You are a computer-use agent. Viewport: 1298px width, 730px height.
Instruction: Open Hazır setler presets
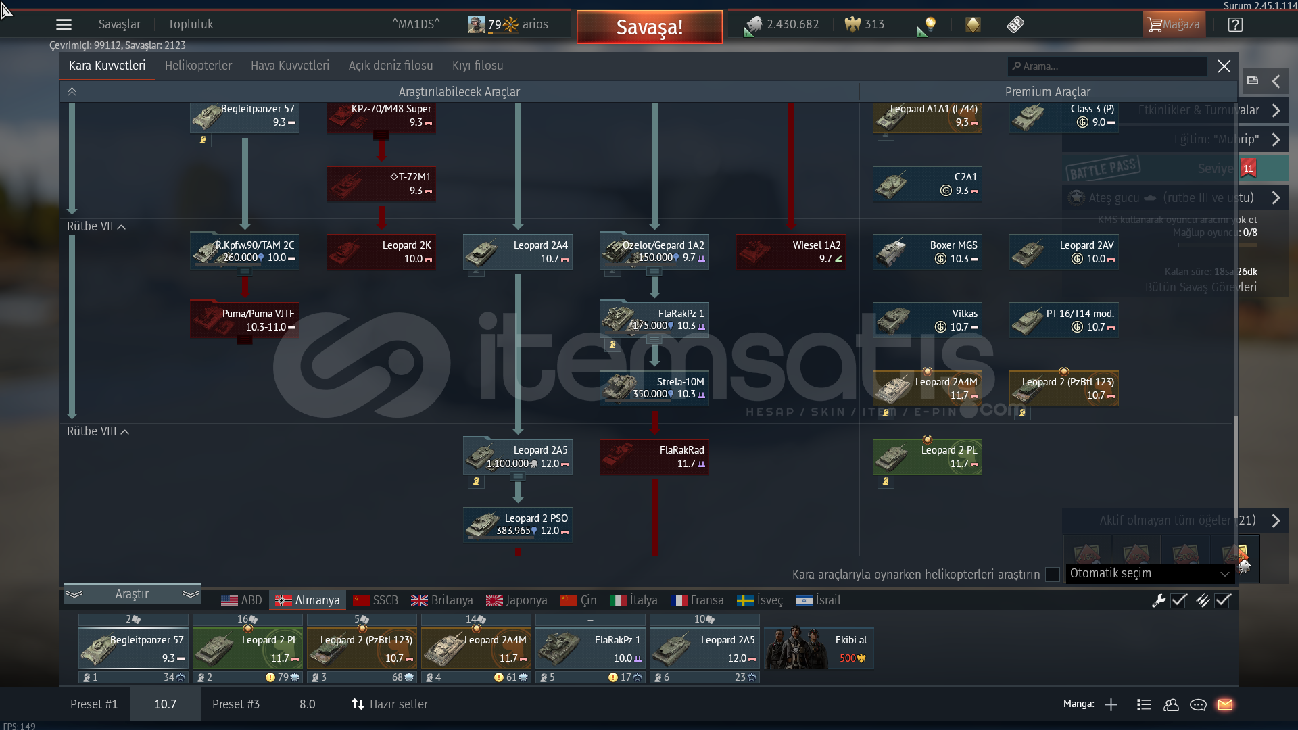tap(390, 704)
